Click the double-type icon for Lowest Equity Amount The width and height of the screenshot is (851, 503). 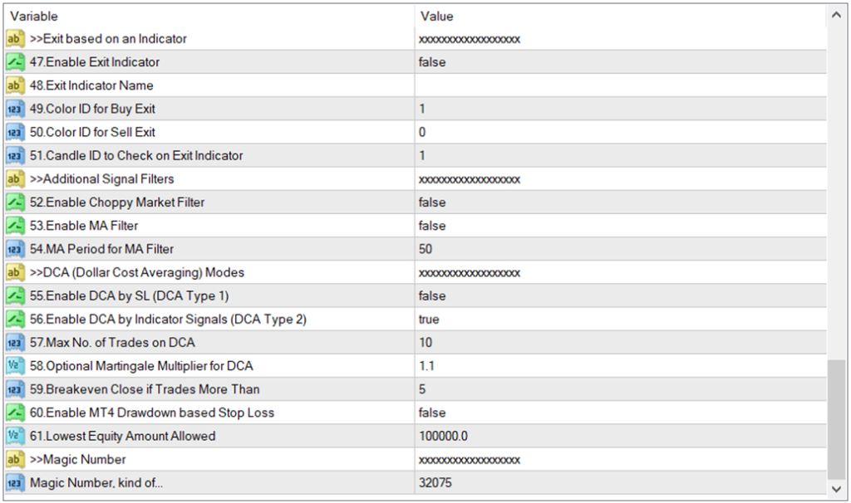(x=15, y=436)
